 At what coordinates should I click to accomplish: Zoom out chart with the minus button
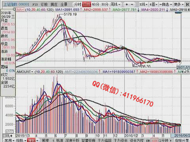132,4
